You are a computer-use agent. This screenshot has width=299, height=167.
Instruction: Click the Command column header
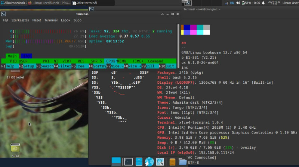coord(155,61)
